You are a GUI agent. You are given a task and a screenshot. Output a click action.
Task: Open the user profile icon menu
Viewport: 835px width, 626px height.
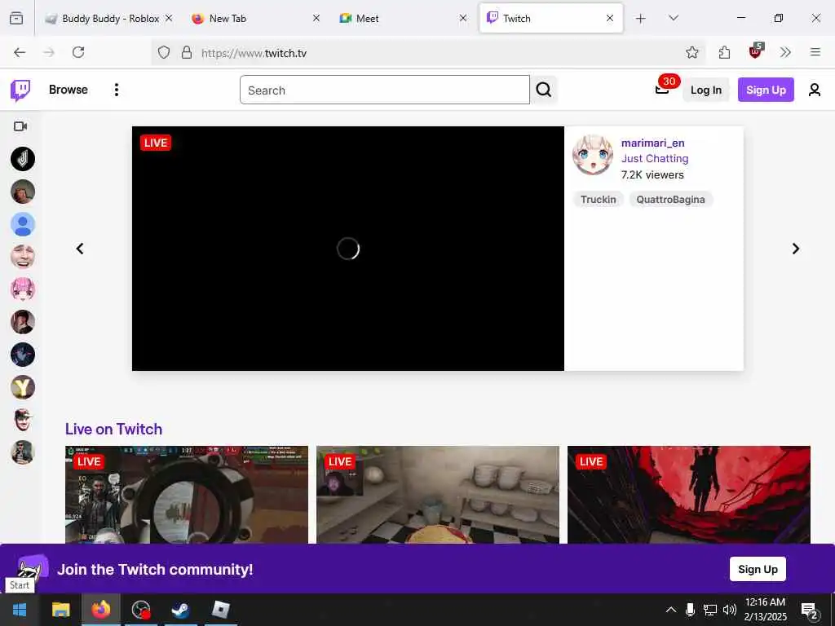(x=815, y=90)
